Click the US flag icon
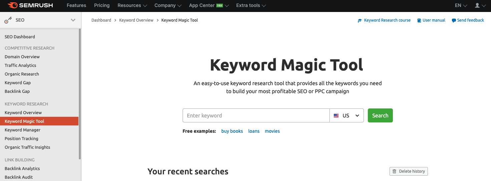This screenshot has width=491, height=181. pyautogui.click(x=336, y=116)
